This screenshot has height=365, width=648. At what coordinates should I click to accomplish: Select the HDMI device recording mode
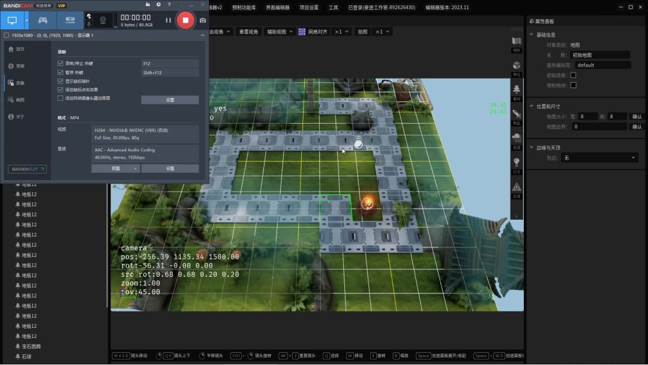click(70, 20)
